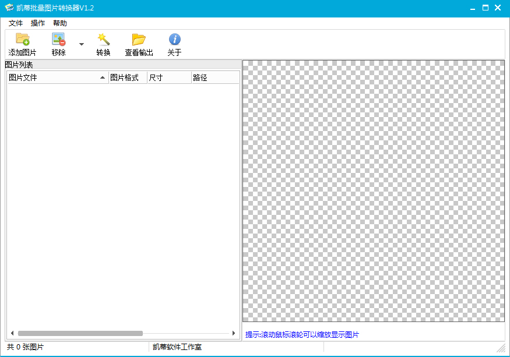
Task: Click the 路径 column header
Action: tap(216, 77)
